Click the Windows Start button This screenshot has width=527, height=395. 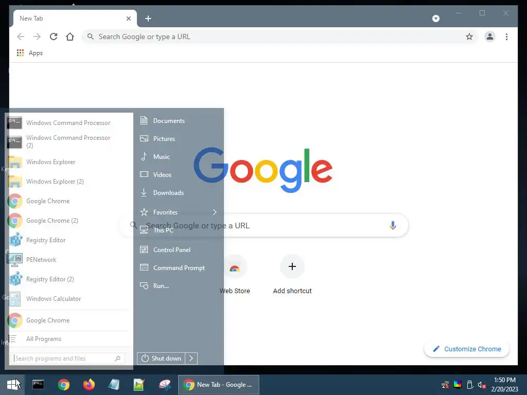pos(13,385)
